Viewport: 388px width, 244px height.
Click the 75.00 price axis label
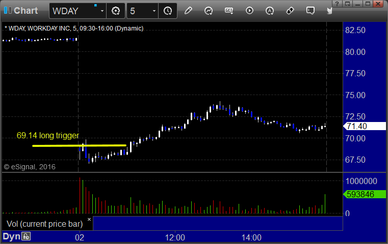tap(355, 95)
